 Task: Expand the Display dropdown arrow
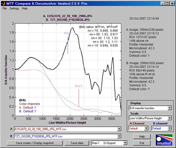(170, 108)
